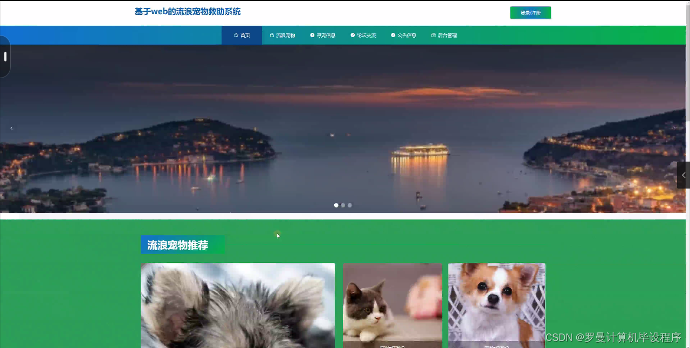Show previous carousel slide with left arrow
Image resolution: width=690 pixels, height=348 pixels.
11,128
